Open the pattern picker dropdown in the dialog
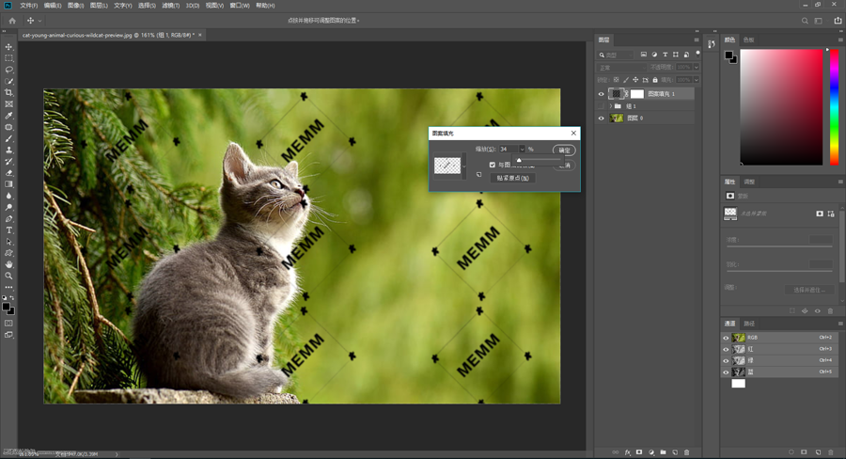 click(462, 165)
